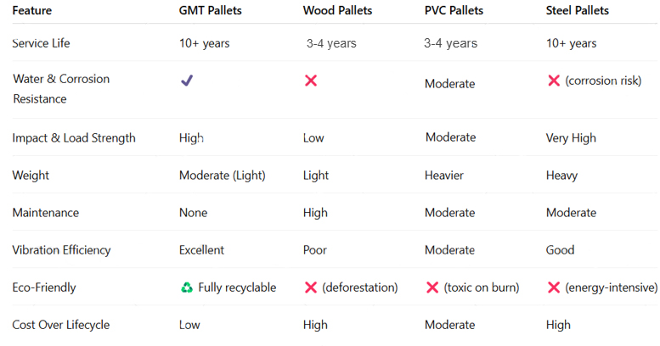Viewport: 660px width, 346px height.
Task: Click the Fully recyclable text
Action: 237,287
